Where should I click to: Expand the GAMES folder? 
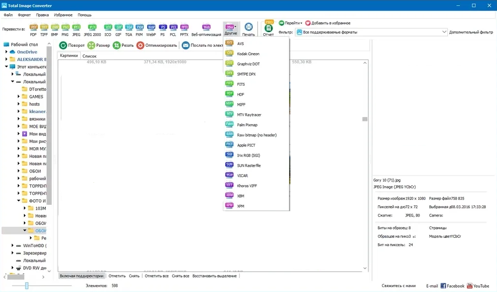tap(19, 97)
